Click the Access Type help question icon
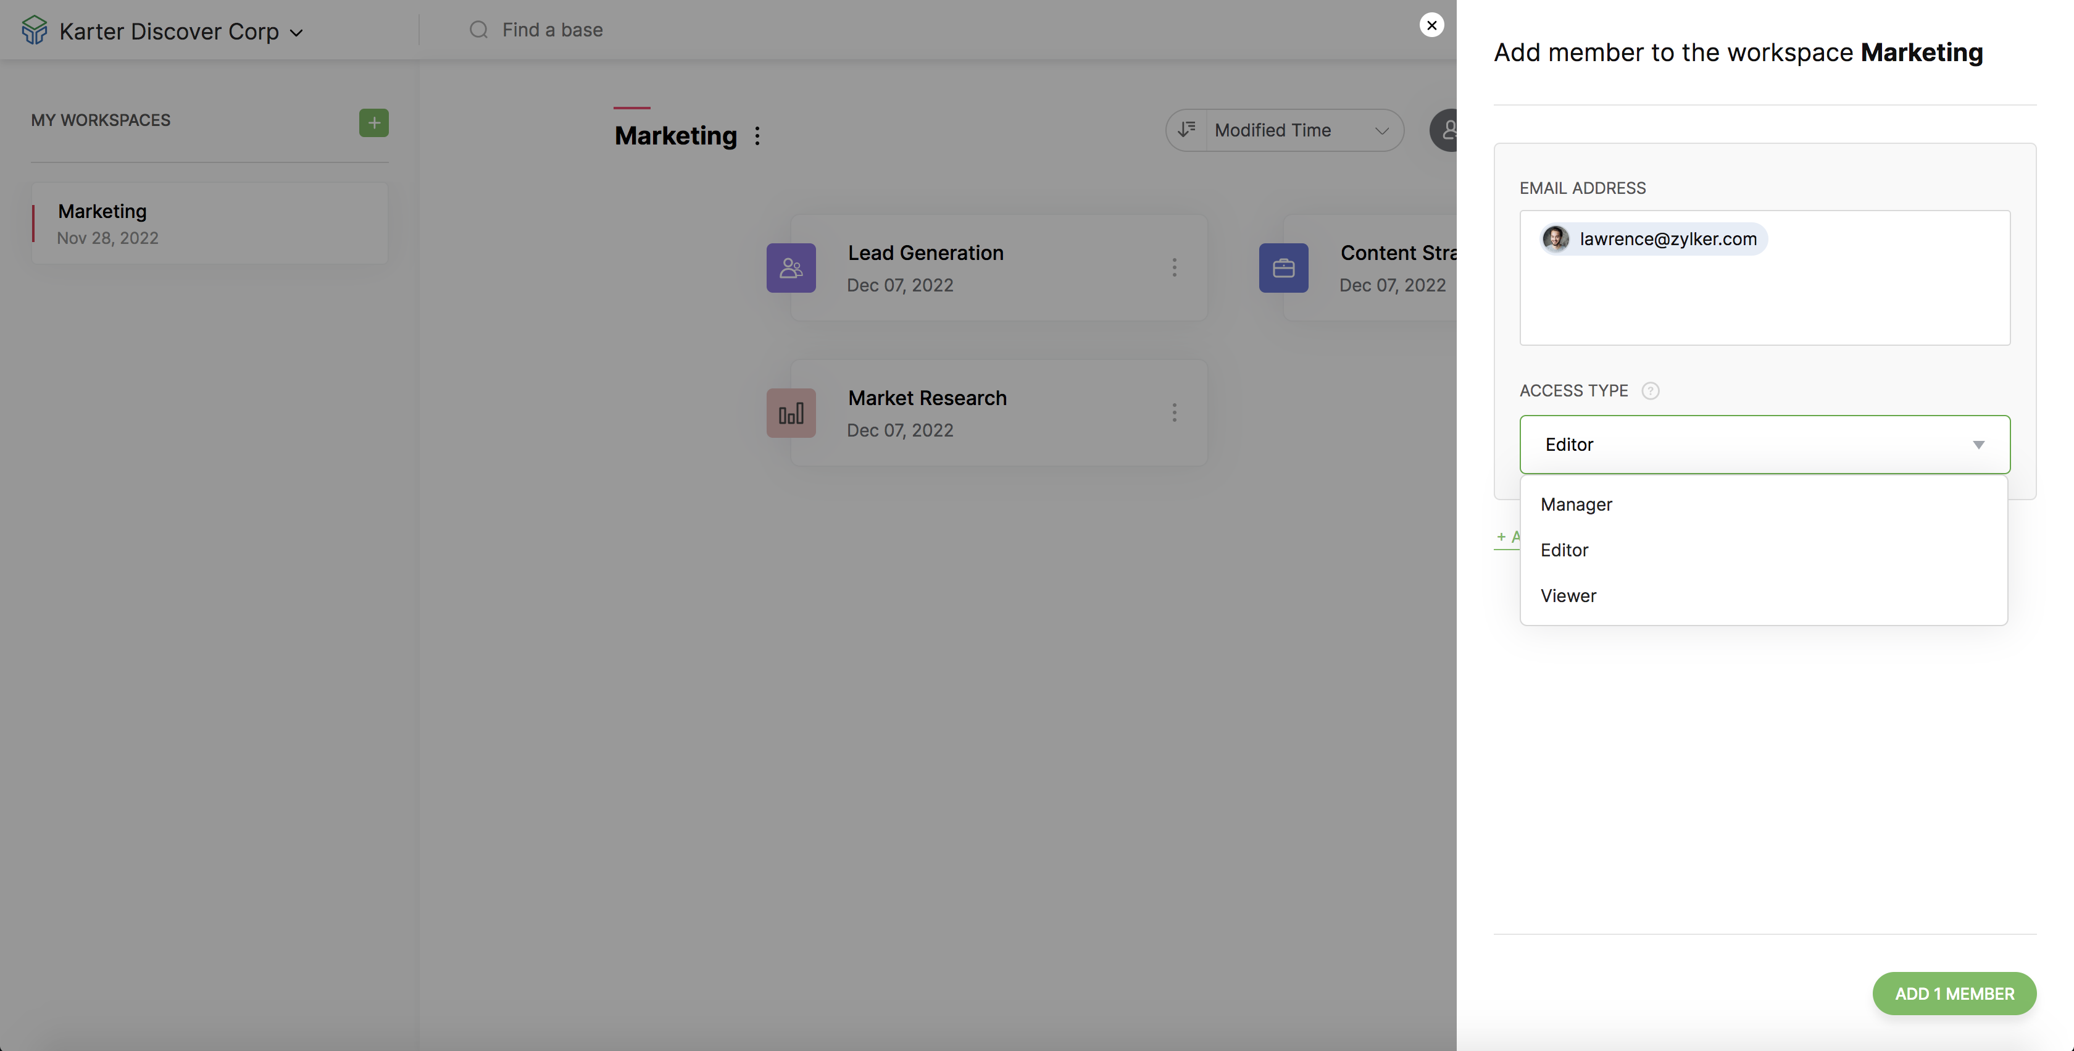The width and height of the screenshot is (2074, 1051). tap(1650, 391)
